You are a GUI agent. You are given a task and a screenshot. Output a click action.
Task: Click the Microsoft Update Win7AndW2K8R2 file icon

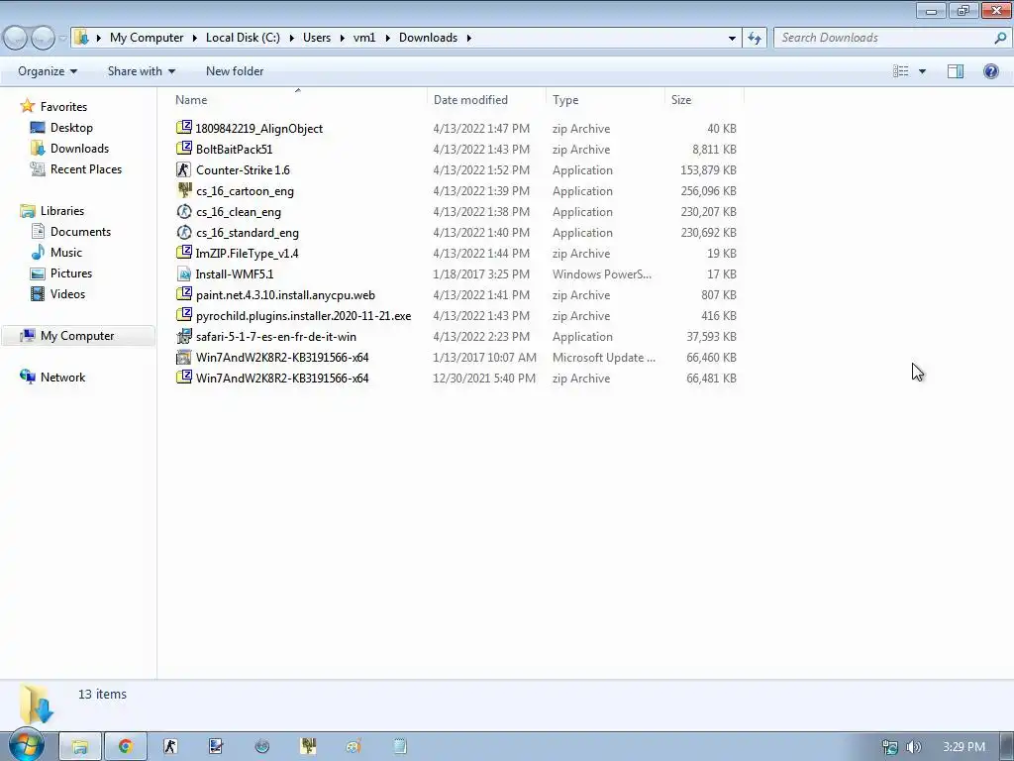point(184,357)
